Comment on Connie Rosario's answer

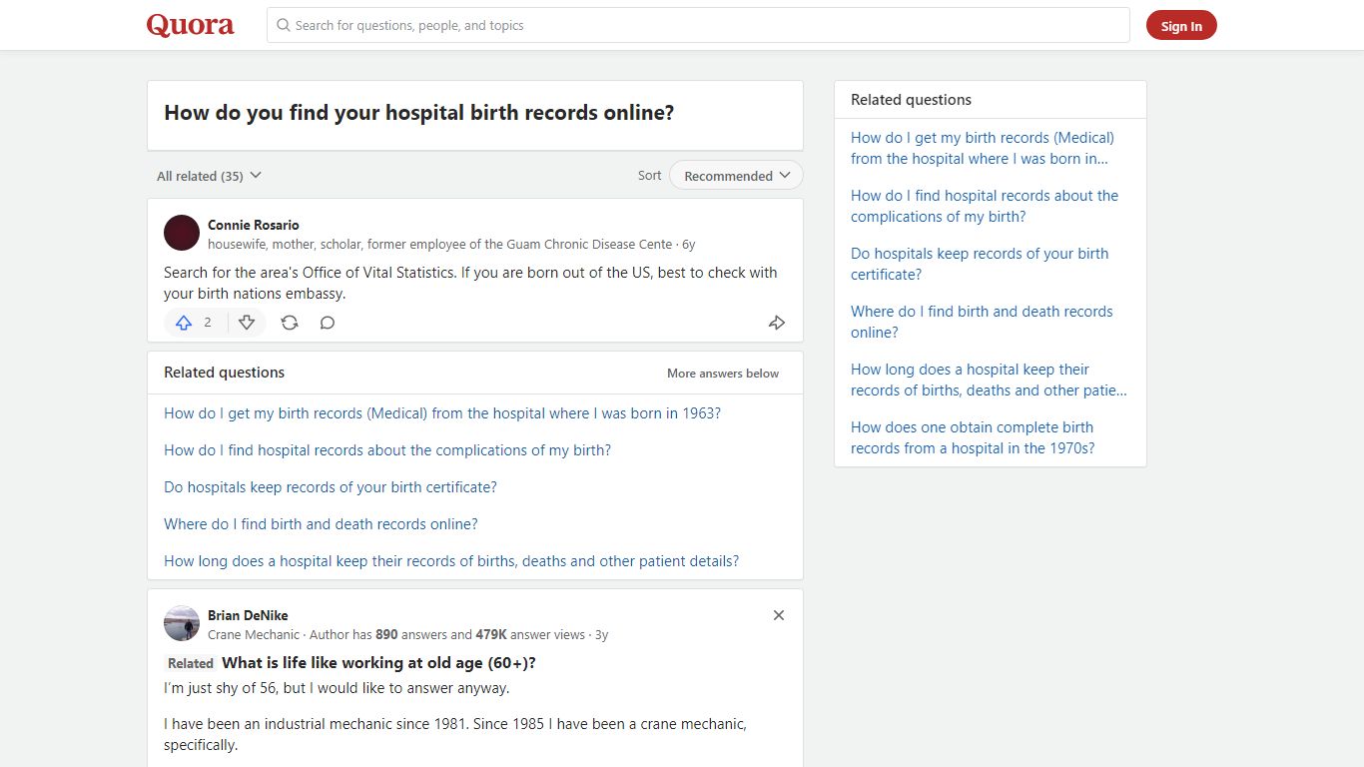[328, 323]
